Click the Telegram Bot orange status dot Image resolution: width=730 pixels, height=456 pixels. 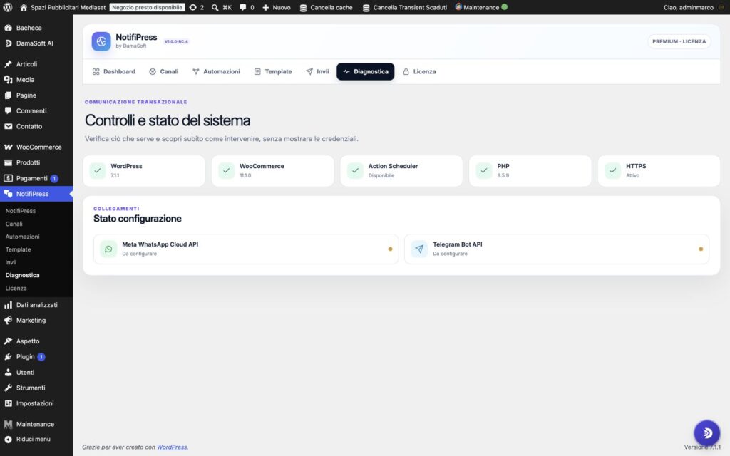tap(701, 249)
